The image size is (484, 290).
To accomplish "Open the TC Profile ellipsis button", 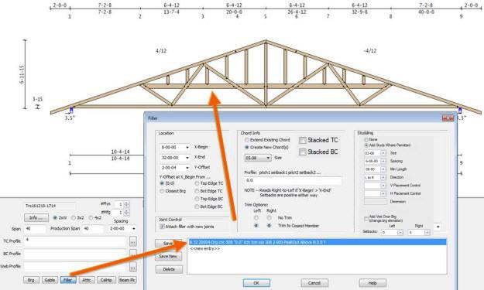I will coord(132,241).
